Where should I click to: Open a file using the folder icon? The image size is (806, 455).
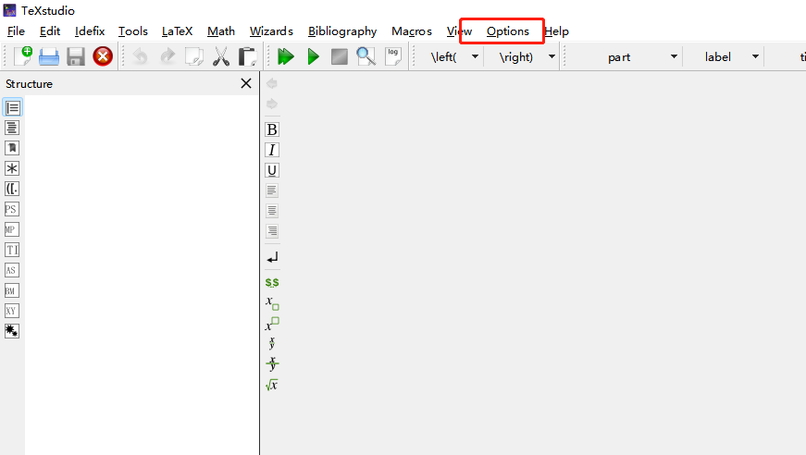(x=49, y=56)
